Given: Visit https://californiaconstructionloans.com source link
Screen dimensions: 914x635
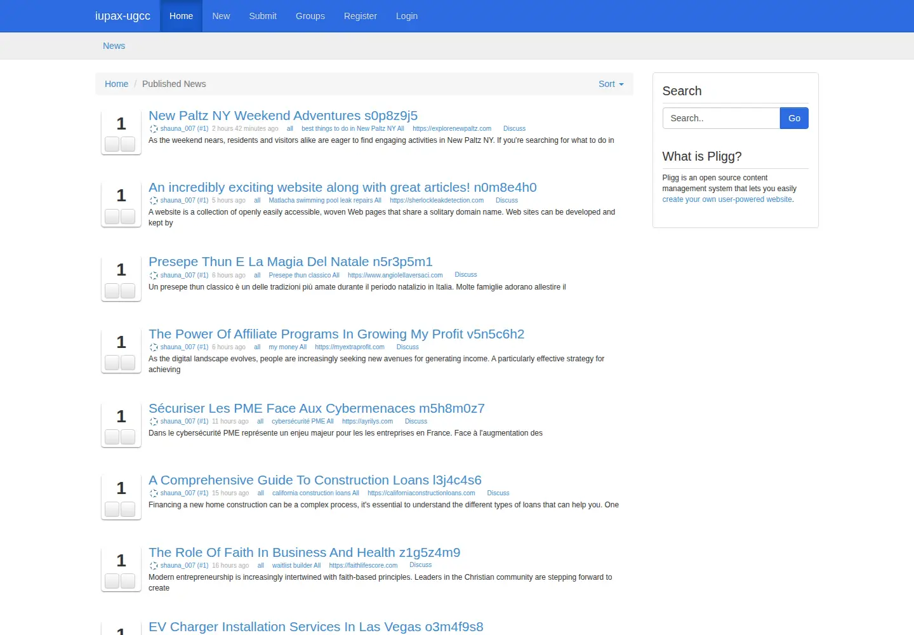Looking at the screenshot, I should [421, 493].
